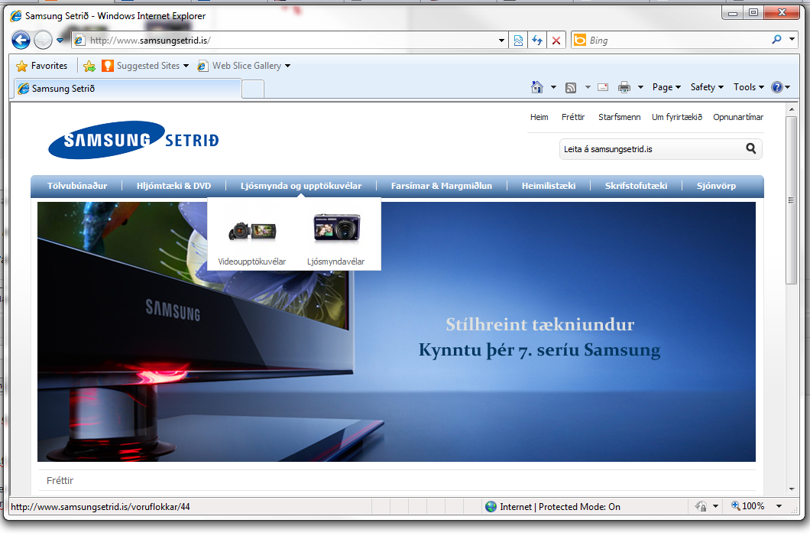810x536 pixels.
Task: Click the Videoupptökuvélar camcorder thumbnail
Action: [x=251, y=230]
